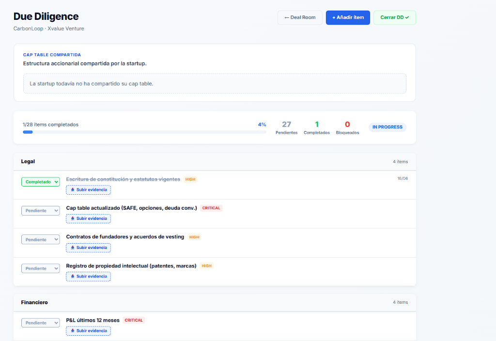496x341 pixels.
Task: Click the CarbonLoop · Xvalue Venture subtitle
Action: click(49, 29)
